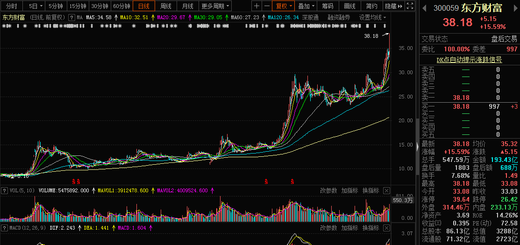Click the MA5:34.58 value
The width and height of the screenshot is (520, 245).
[x=99, y=18]
